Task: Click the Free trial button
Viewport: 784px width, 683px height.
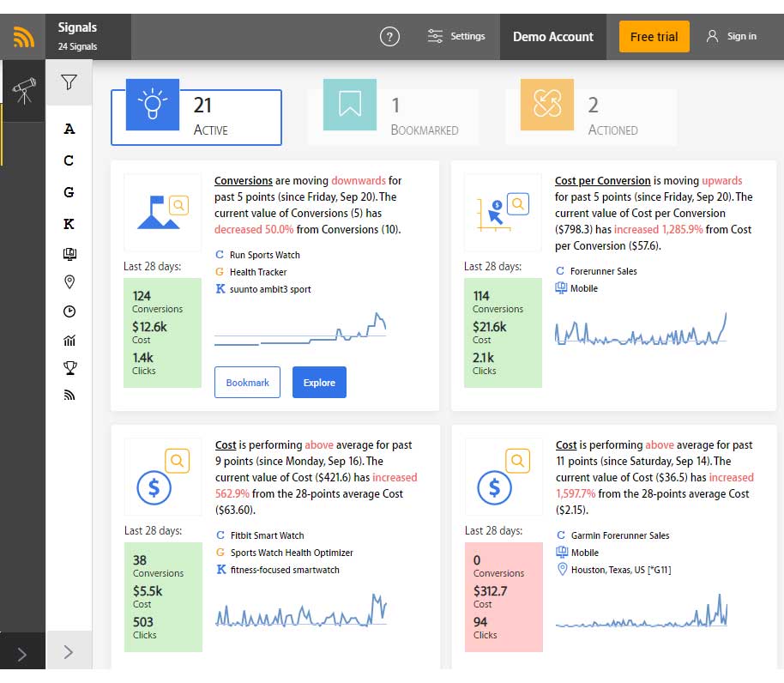Action: (654, 37)
